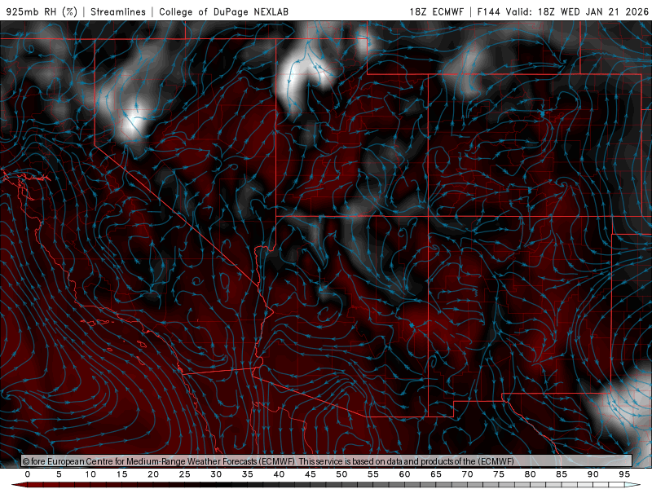Screen dimensions: 652x489
Task: Select the "35" value on the color scale
Action: coord(248,474)
